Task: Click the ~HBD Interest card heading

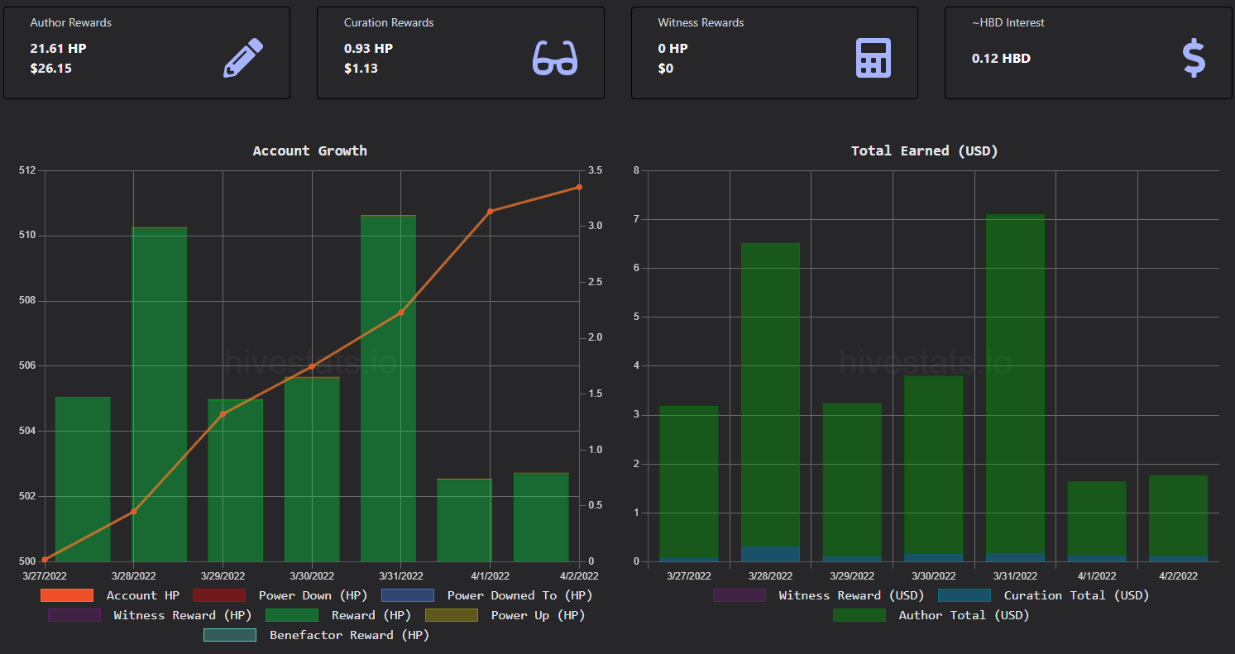Action: coord(1008,22)
